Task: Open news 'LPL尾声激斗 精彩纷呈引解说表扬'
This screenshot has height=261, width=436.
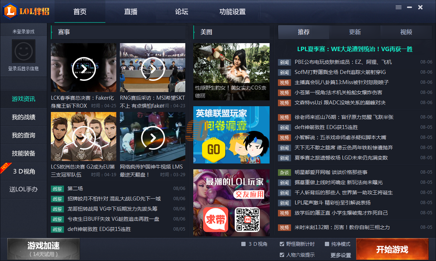Action: (x=332, y=203)
